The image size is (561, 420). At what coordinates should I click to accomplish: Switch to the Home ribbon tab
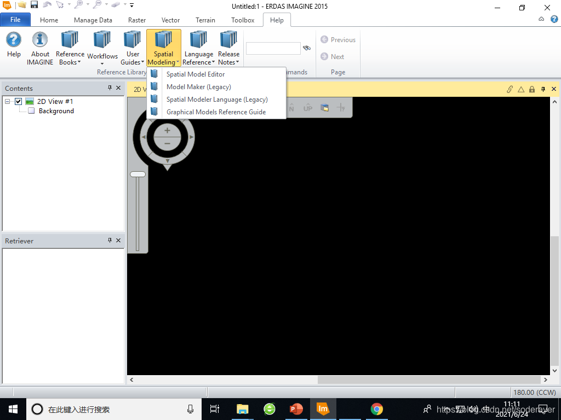click(49, 20)
